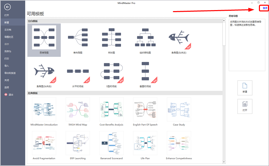Choose the 组织架构图 template icon
This screenshot has height=166, width=269.
click(x=145, y=38)
